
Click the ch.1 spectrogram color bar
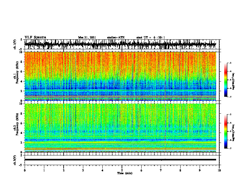point(226,80)
